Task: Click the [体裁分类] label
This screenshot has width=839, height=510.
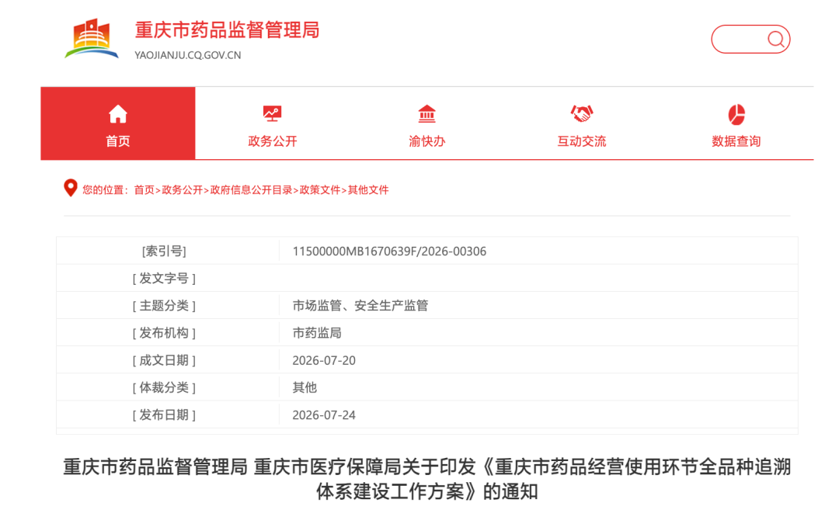Action: coord(164,387)
